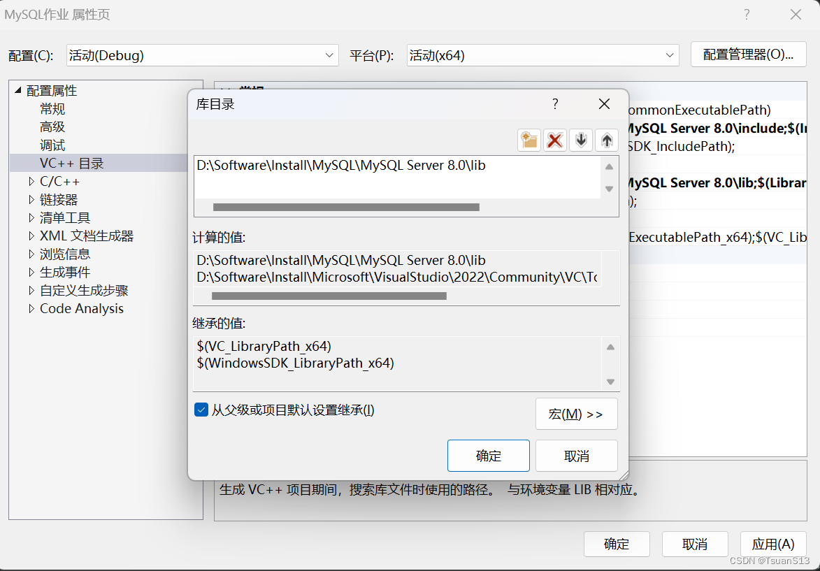Click MySQL Server 8.0\lib;$(Librar property row
This screenshot has width=820, height=571.
click(717, 182)
